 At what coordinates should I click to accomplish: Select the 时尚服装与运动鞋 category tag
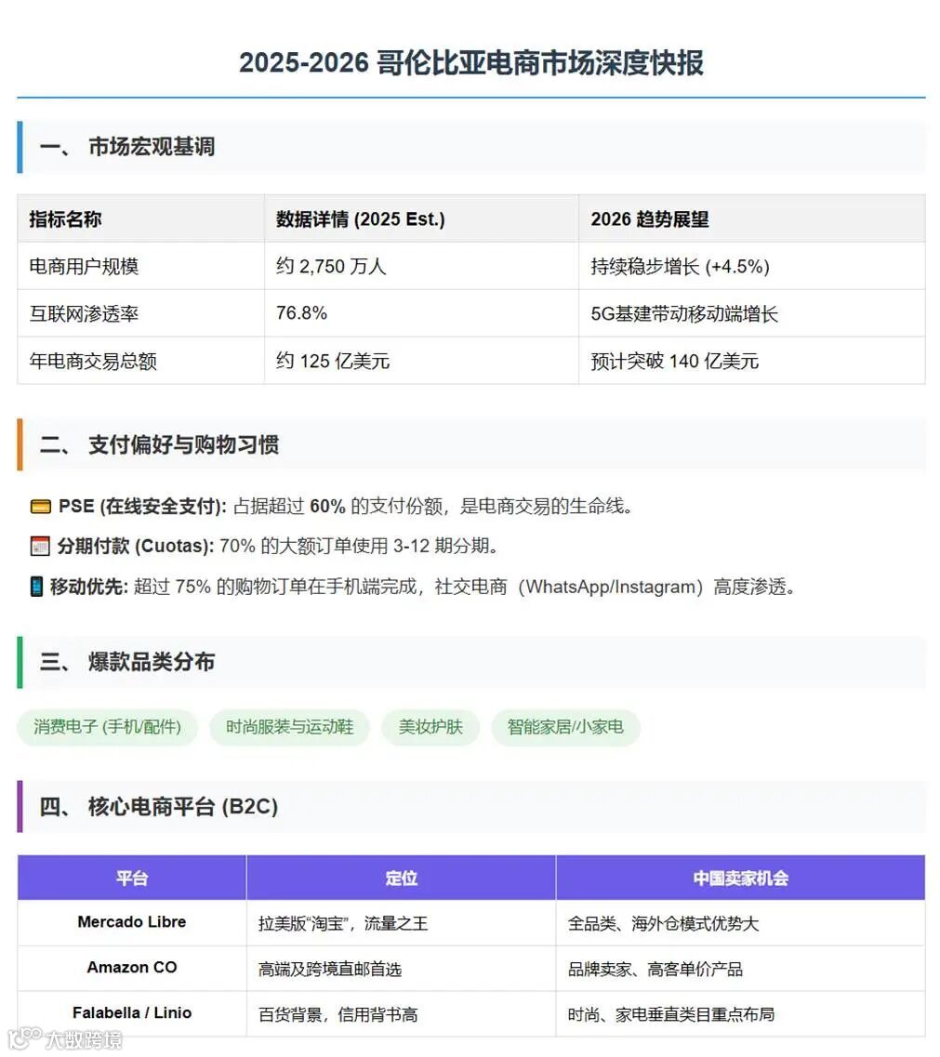coord(289,727)
